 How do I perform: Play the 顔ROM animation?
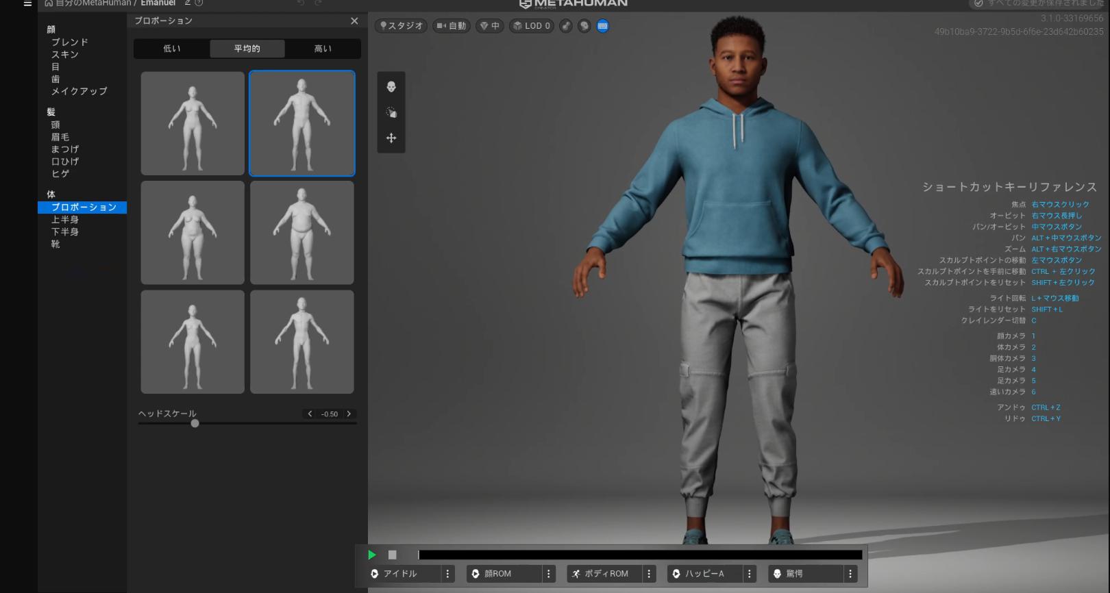(504, 574)
